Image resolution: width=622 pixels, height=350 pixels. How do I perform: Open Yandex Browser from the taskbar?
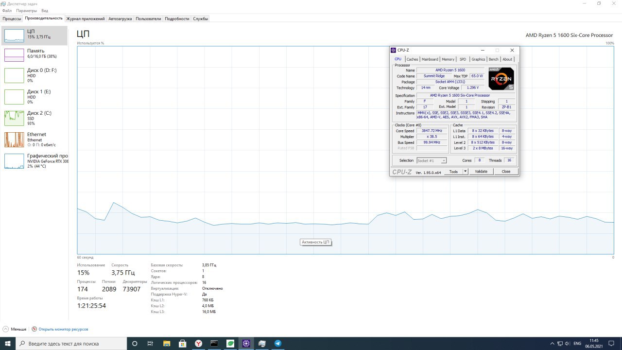click(x=198, y=343)
